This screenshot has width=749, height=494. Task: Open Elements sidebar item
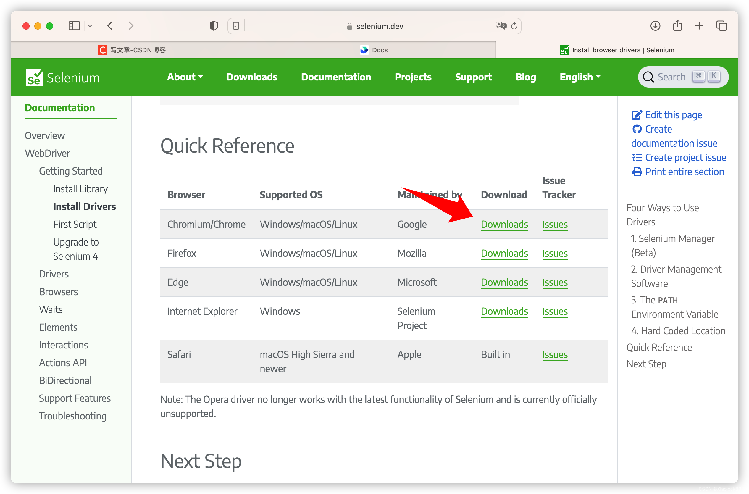coord(58,327)
